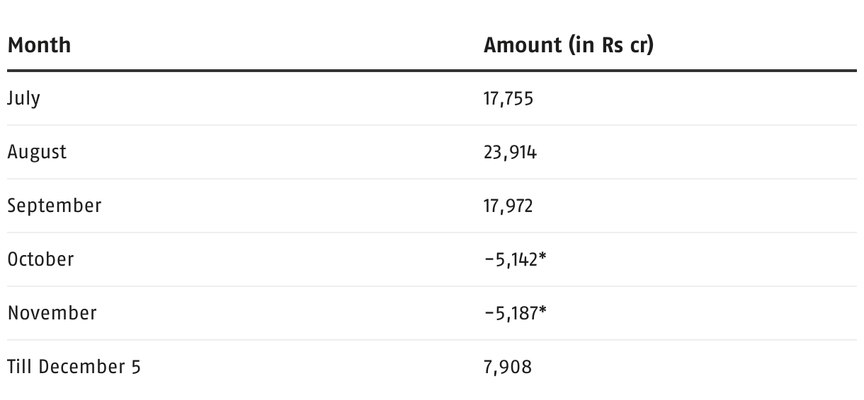Click the 23,914 amount value

click(x=510, y=152)
